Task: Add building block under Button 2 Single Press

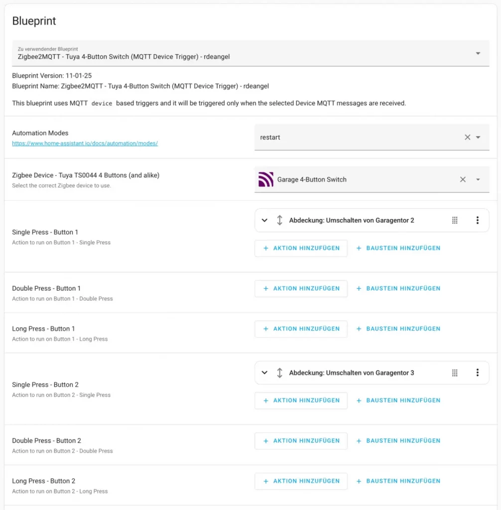Action: [x=398, y=400]
